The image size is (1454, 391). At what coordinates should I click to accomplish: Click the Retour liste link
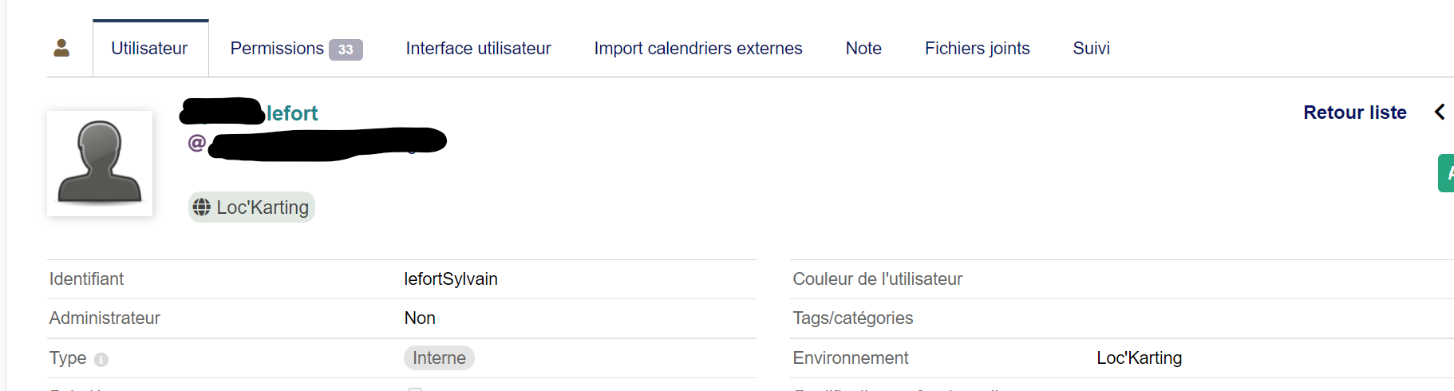[x=1354, y=113]
